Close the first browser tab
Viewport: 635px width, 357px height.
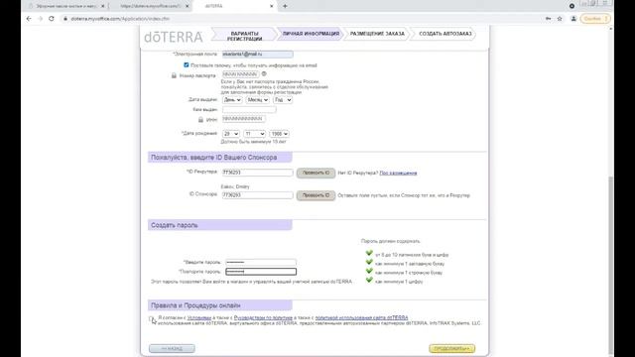pos(102,6)
